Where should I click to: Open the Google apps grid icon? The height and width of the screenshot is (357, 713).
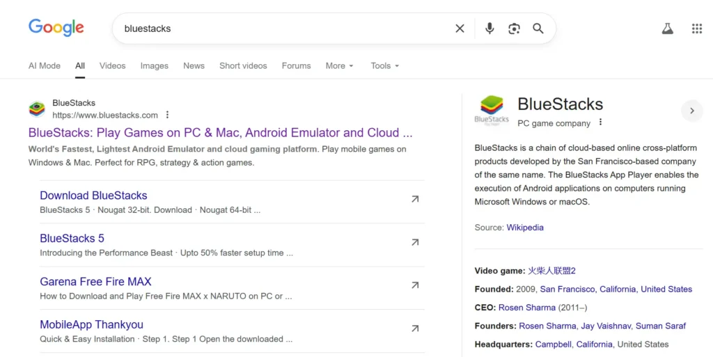point(696,29)
